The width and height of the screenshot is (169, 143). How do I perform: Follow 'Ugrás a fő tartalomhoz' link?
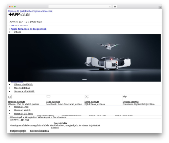click(x=20, y=11)
